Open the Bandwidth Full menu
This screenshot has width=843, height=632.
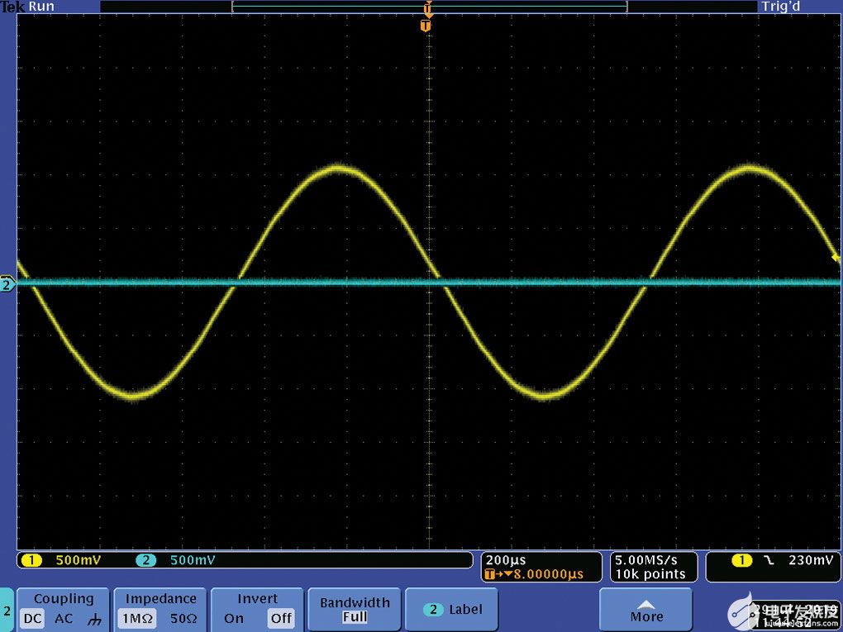coord(355,610)
